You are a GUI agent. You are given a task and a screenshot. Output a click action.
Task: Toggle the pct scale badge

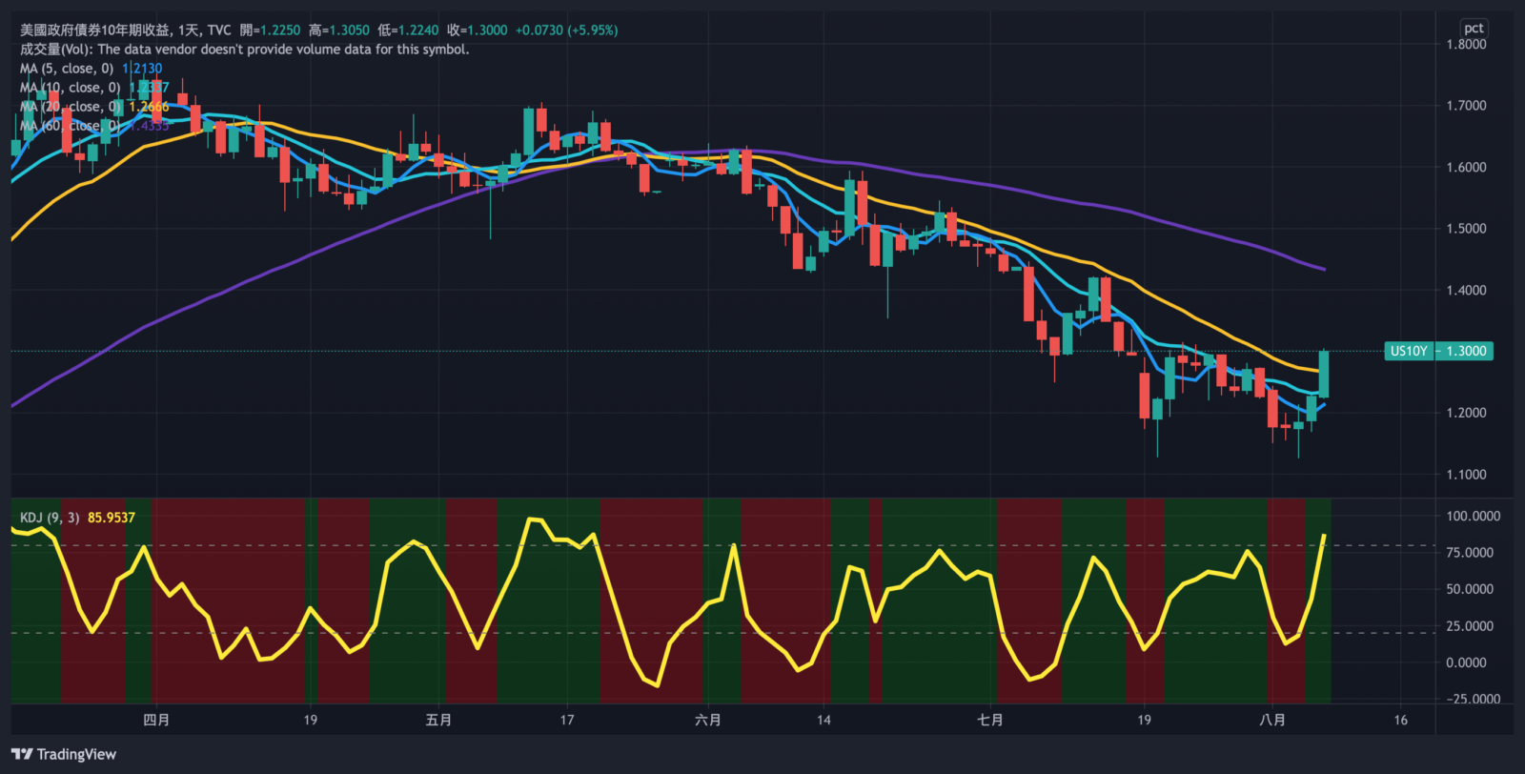tap(1474, 28)
